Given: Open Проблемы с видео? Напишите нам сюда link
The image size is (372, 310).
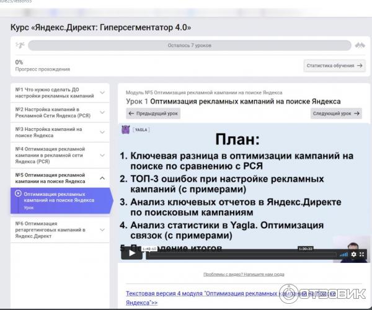Looking at the screenshot, I should coord(244,274).
